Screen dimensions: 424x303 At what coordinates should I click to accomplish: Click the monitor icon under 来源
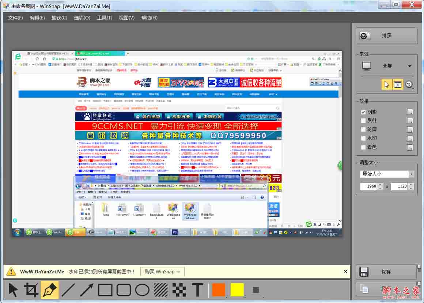(x=367, y=66)
